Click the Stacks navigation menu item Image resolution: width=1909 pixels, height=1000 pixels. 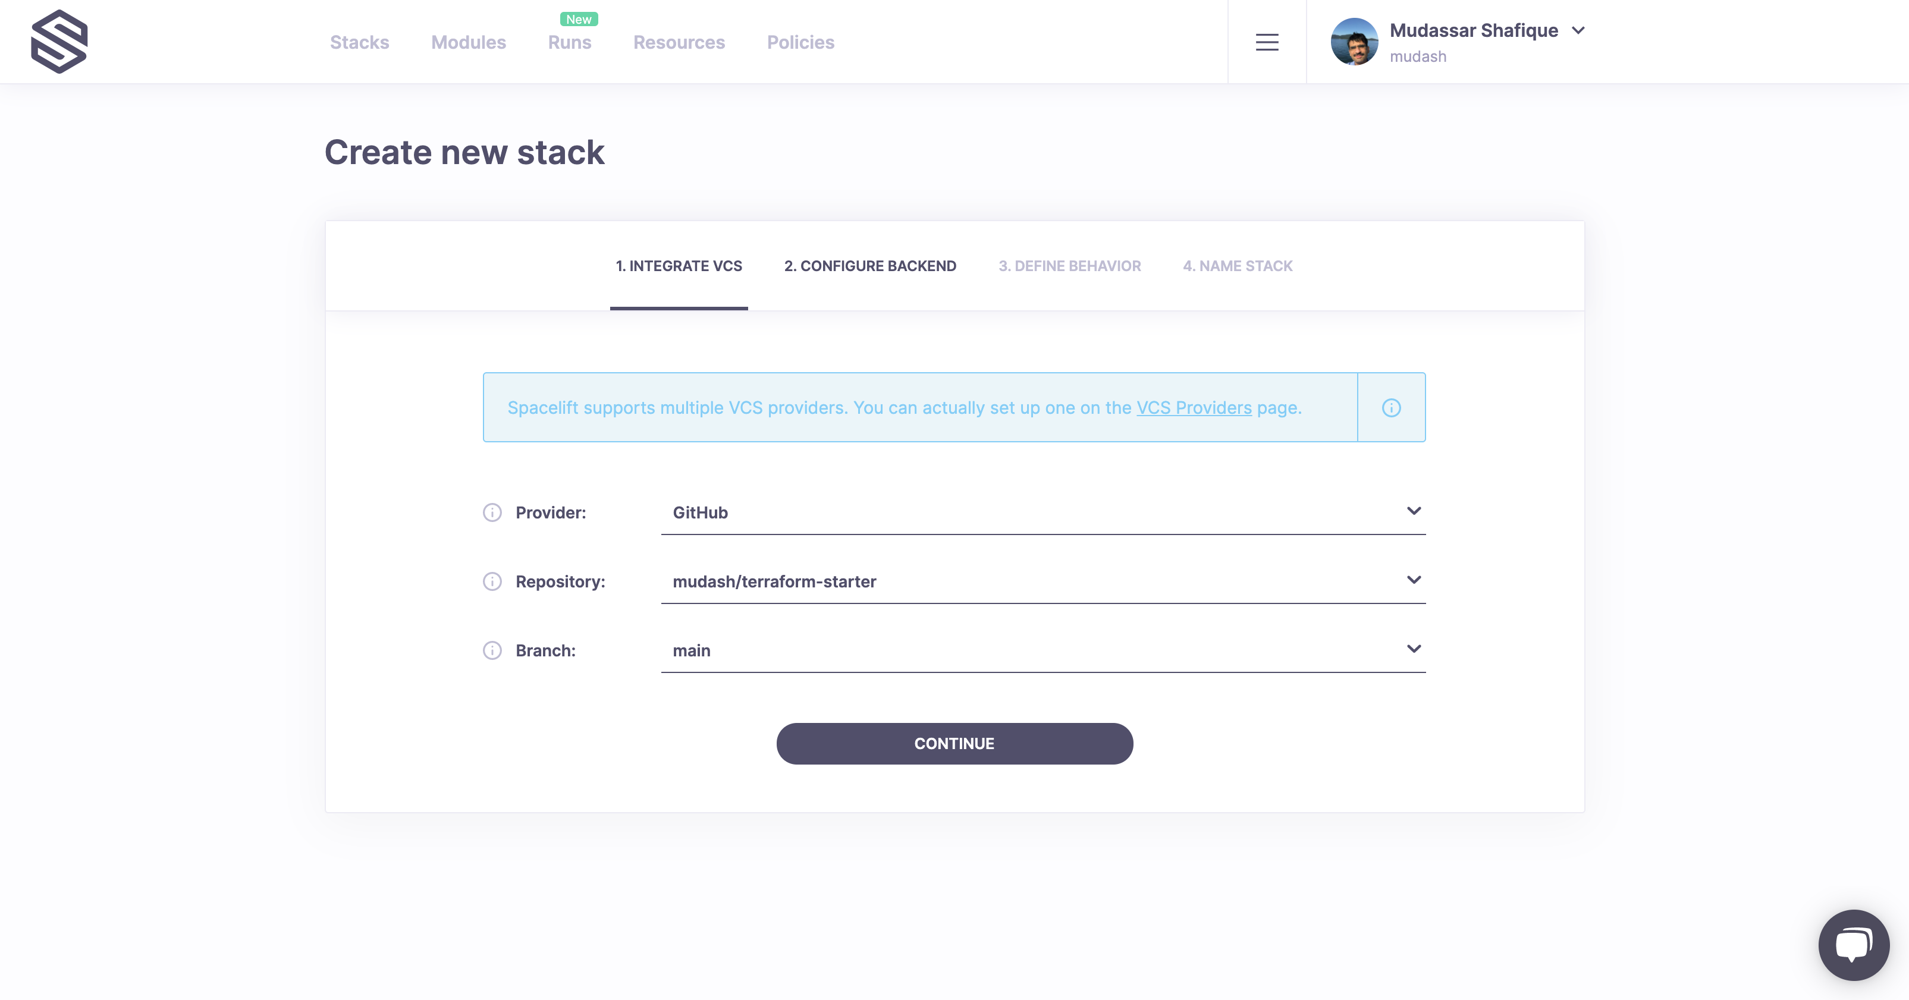tap(360, 42)
